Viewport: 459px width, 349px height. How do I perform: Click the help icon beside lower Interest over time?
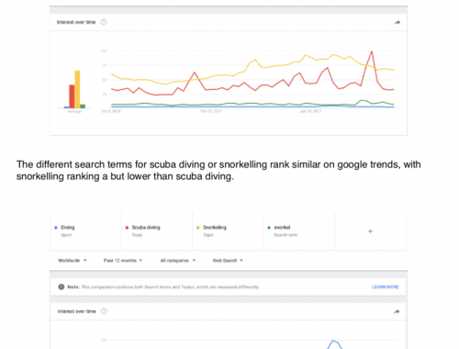pyautogui.click(x=104, y=311)
